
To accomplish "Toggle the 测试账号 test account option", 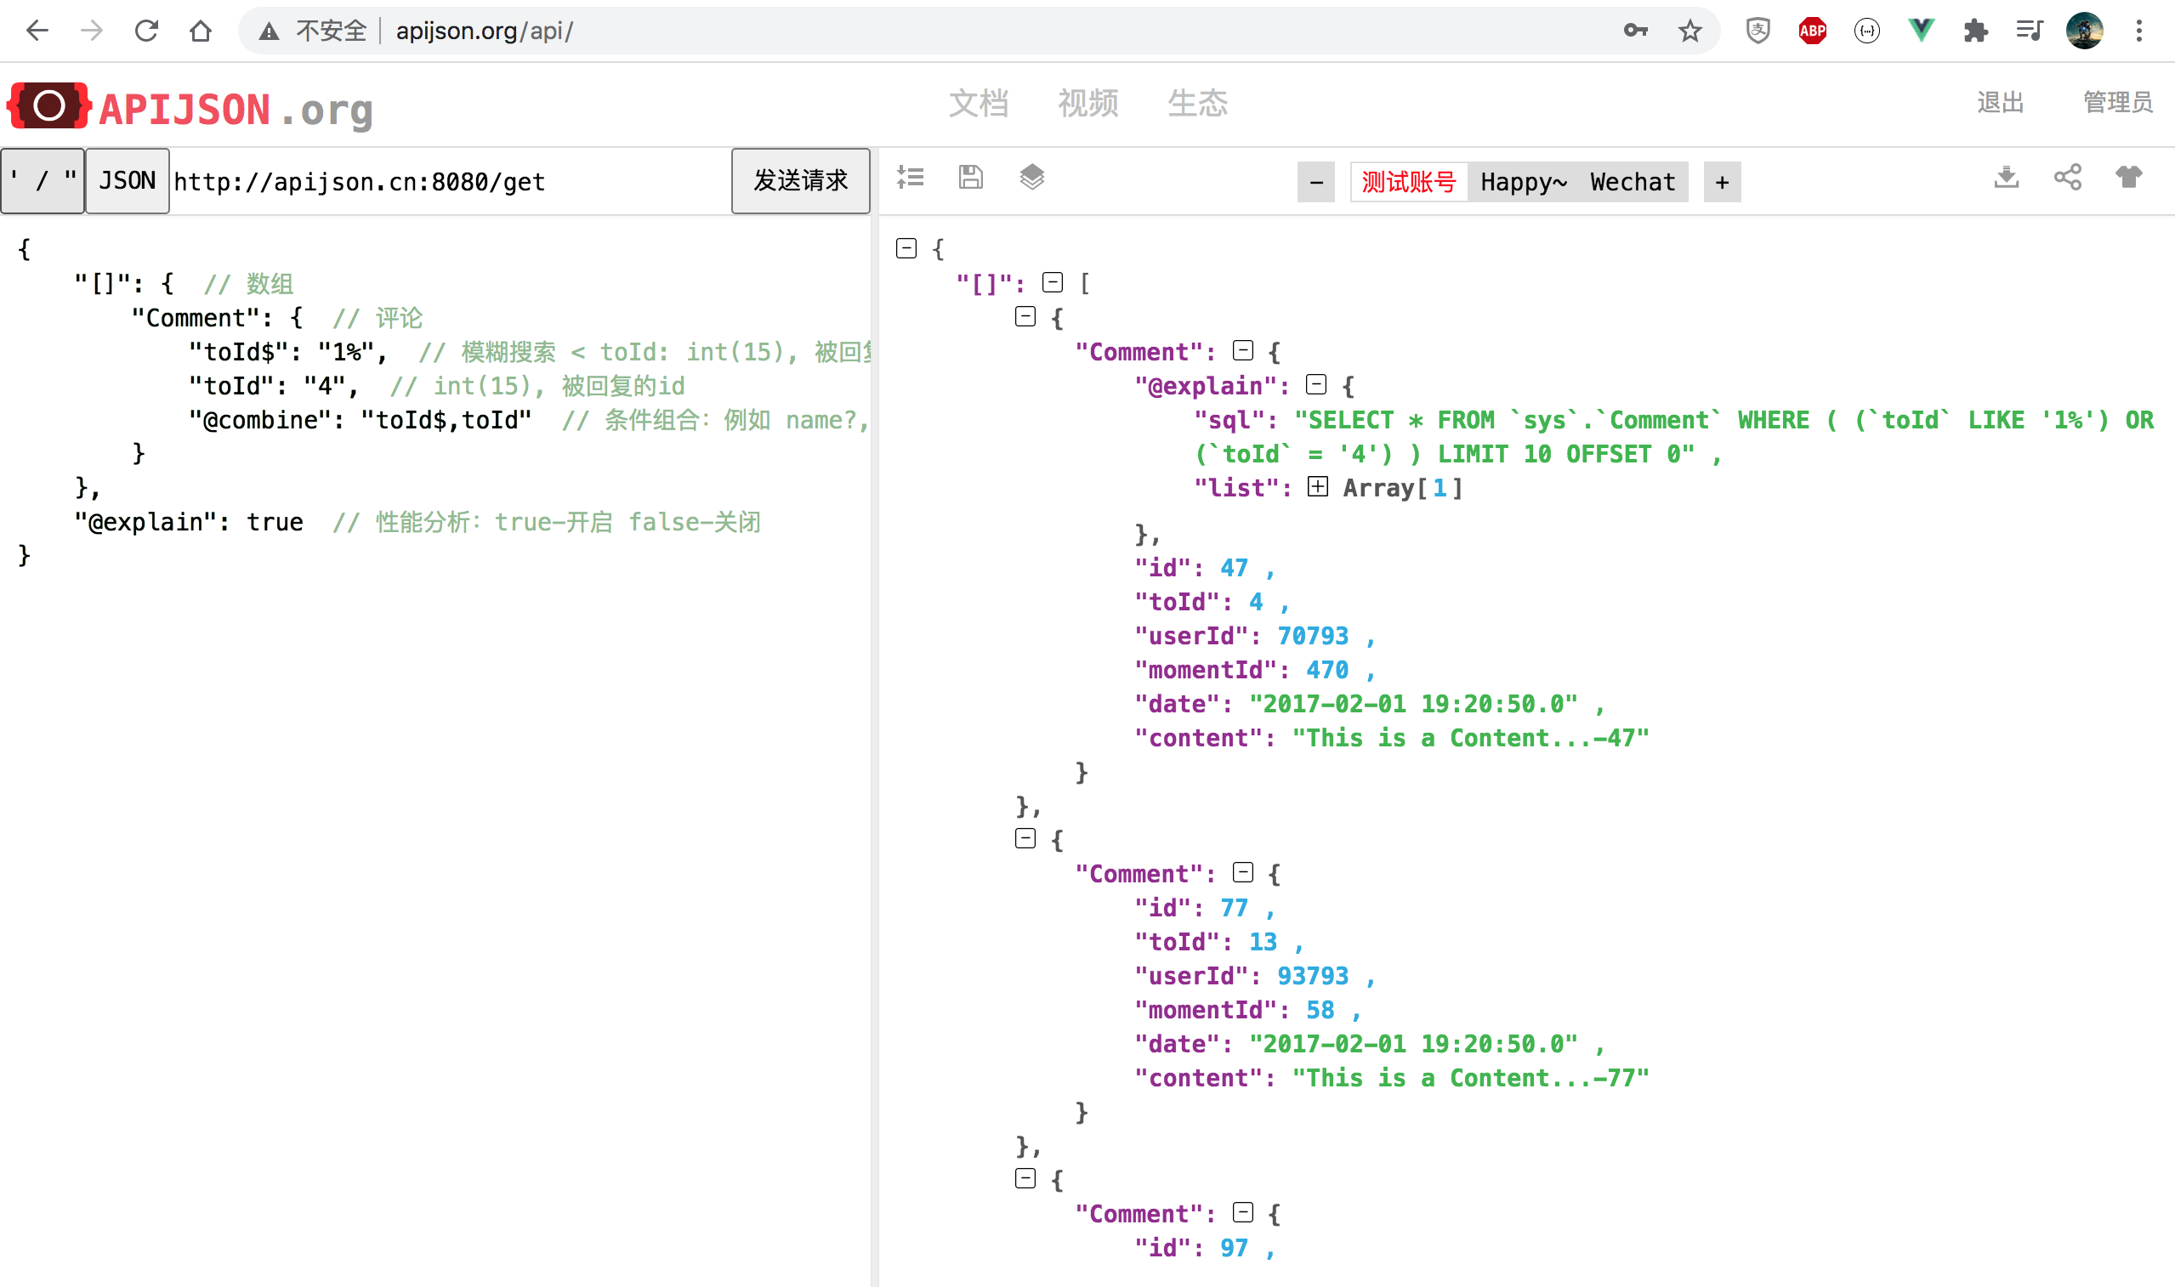I will (1408, 181).
